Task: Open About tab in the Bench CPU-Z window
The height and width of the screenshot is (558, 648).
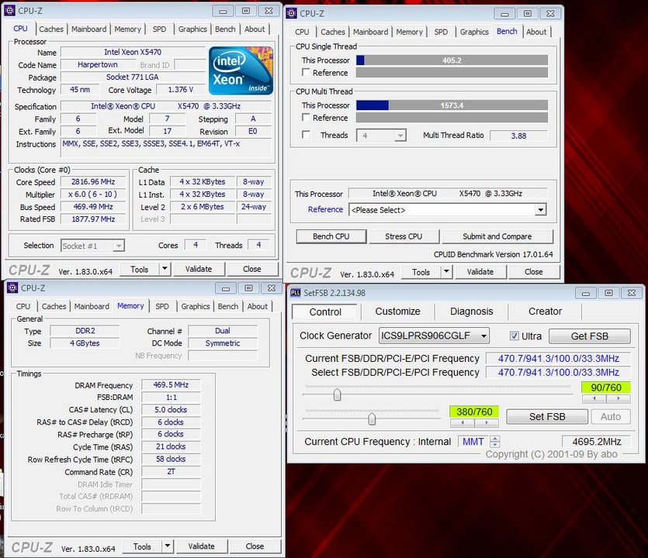Action: [536, 32]
